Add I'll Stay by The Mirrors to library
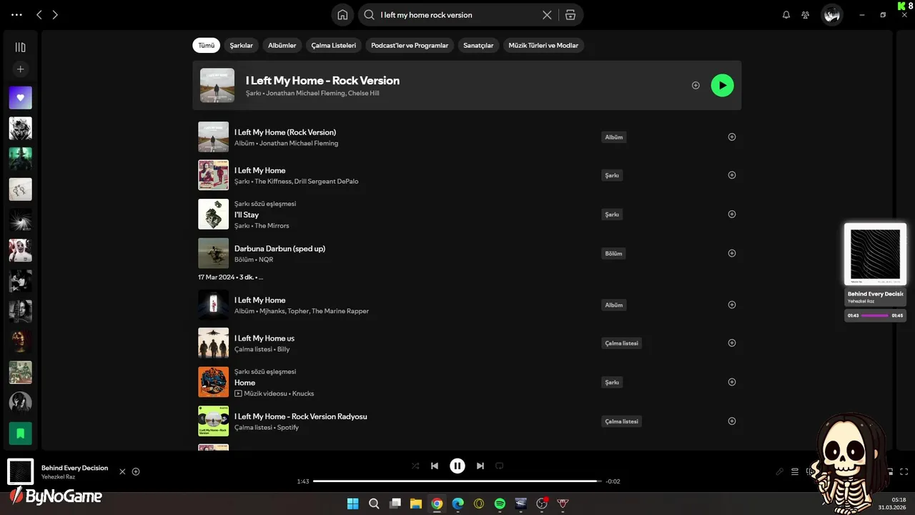 click(x=732, y=214)
